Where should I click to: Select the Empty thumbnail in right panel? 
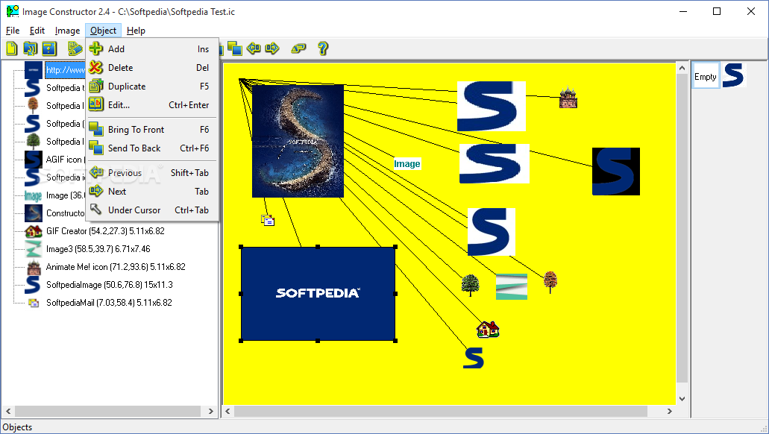706,75
